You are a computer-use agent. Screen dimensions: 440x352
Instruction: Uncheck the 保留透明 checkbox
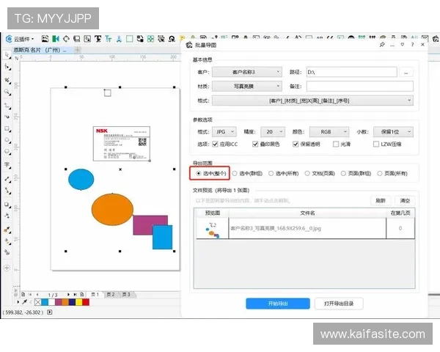pos(296,144)
